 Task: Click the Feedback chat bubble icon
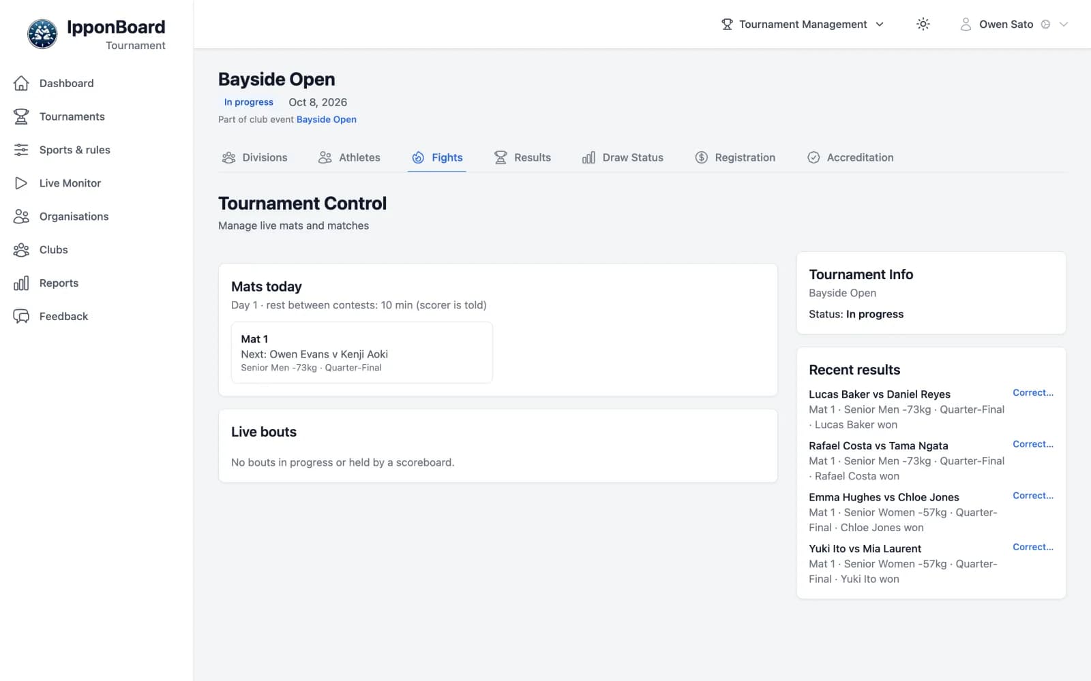tap(21, 317)
